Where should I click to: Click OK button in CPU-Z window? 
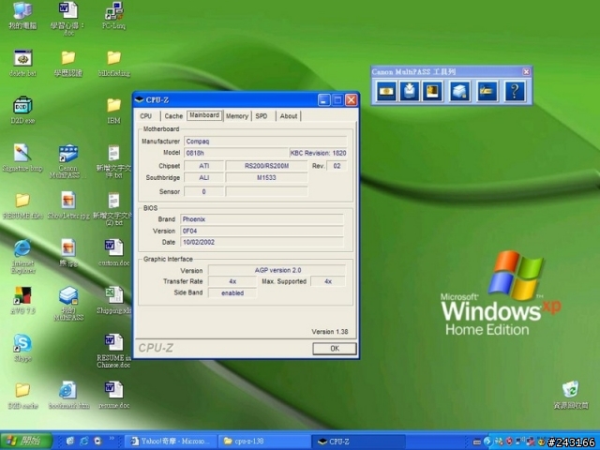click(335, 348)
